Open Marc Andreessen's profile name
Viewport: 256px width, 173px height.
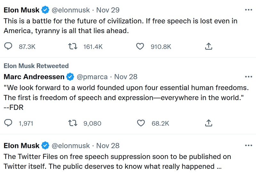[x=34, y=77]
